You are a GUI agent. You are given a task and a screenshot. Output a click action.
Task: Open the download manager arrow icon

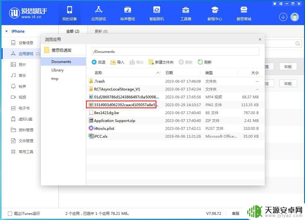[283, 17]
